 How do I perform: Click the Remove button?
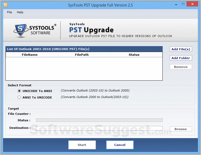tap(181, 67)
